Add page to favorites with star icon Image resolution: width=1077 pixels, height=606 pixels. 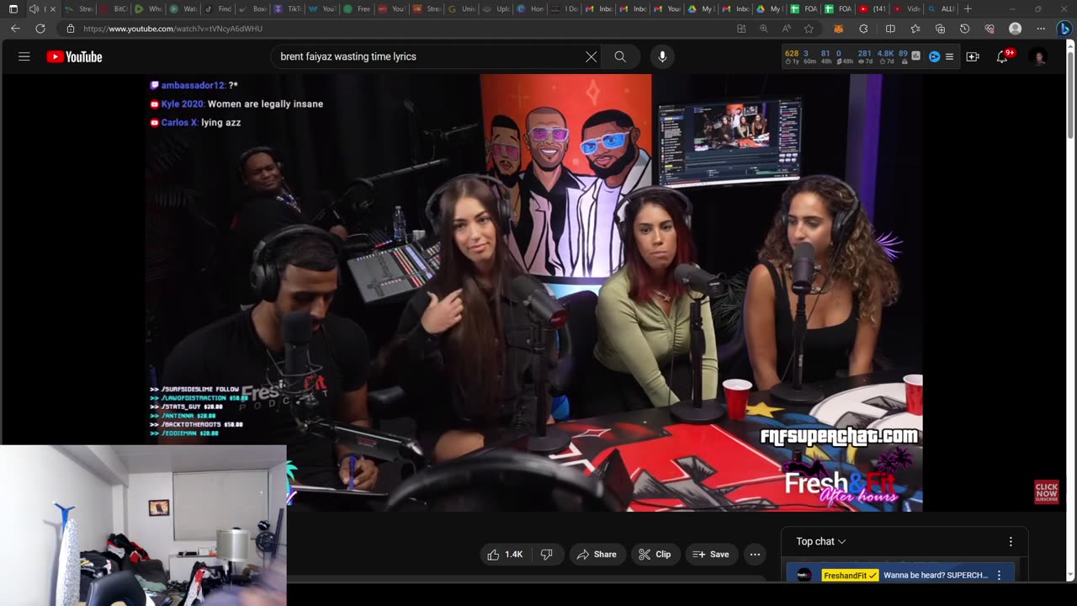pos(809,29)
